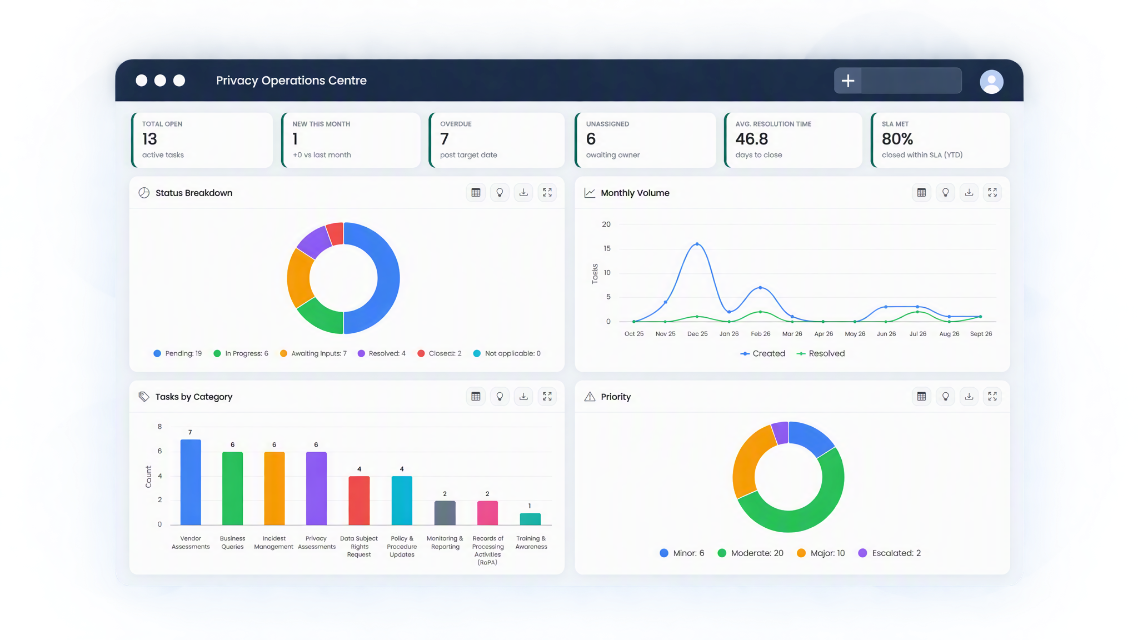Click the Escalated purple legend swatch

pyautogui.click(x=862, y=553)
